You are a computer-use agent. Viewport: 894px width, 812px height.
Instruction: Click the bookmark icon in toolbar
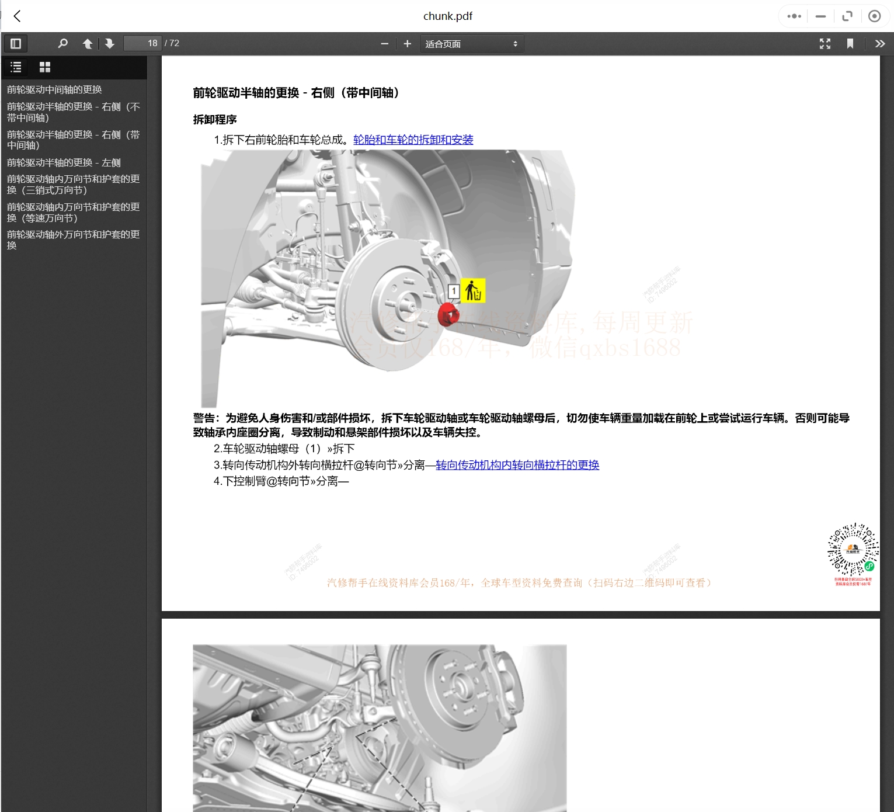pos(850,44)
